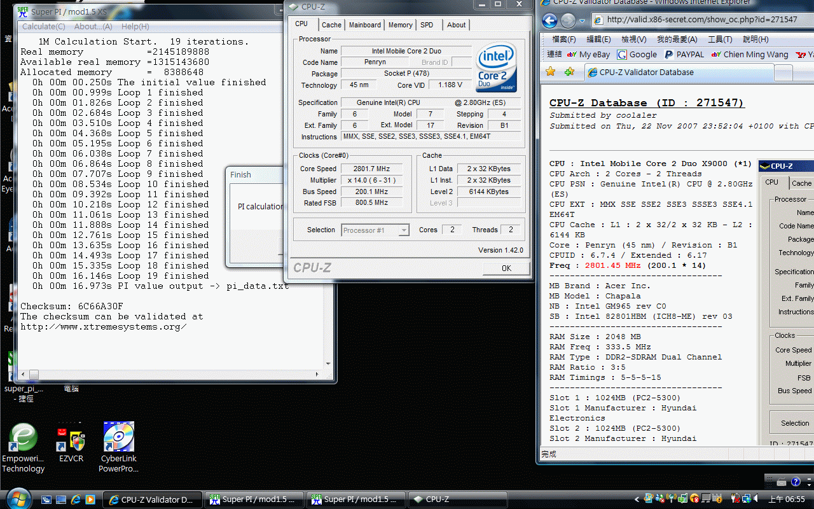Open Help(H) menu in Super PI
The image size is (814, 509).
(135, 27)
